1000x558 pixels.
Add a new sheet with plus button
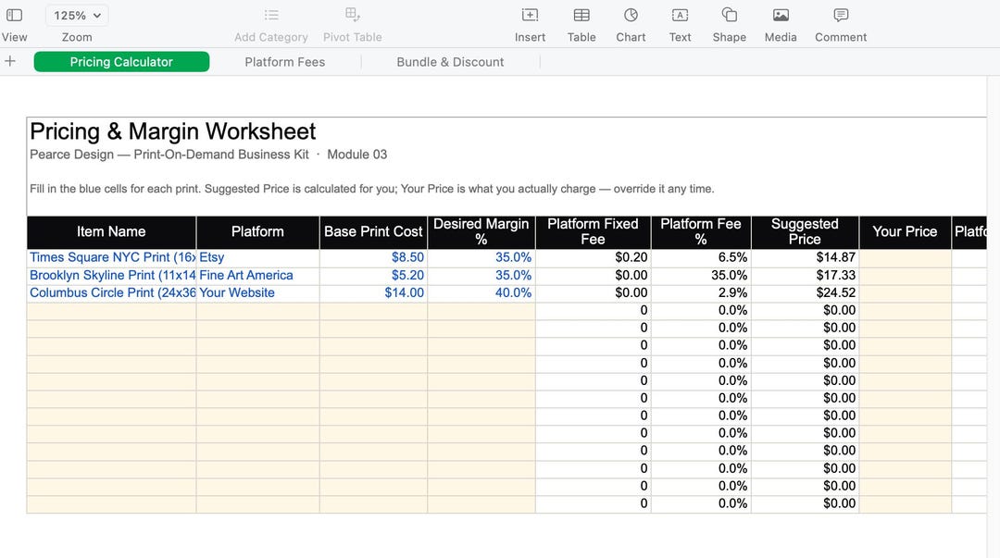click(x=10, y=61)
